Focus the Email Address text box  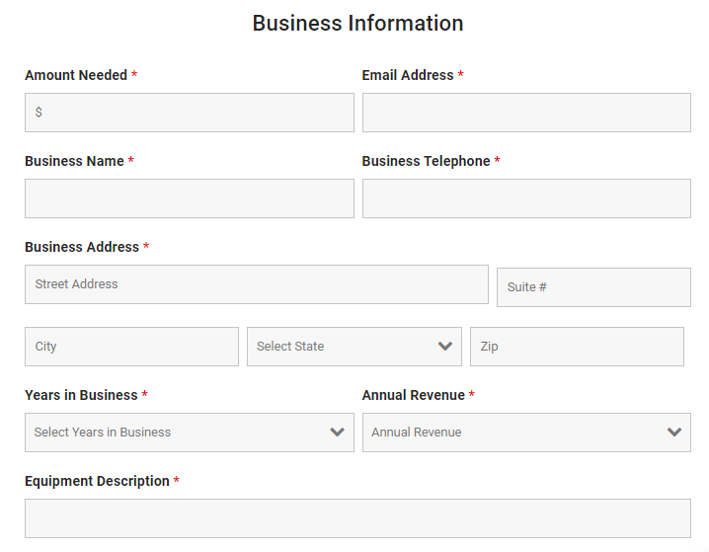[x=526, y=113]
